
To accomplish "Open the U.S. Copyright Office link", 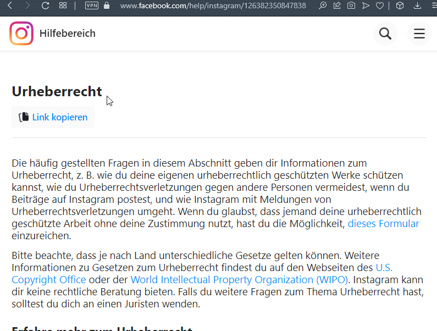I will click(49, 280).
